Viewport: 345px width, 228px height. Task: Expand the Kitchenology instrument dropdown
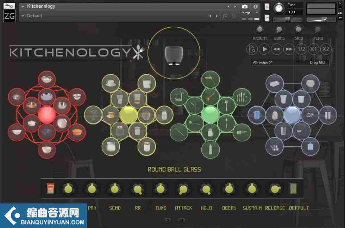[x=23, y=7]
